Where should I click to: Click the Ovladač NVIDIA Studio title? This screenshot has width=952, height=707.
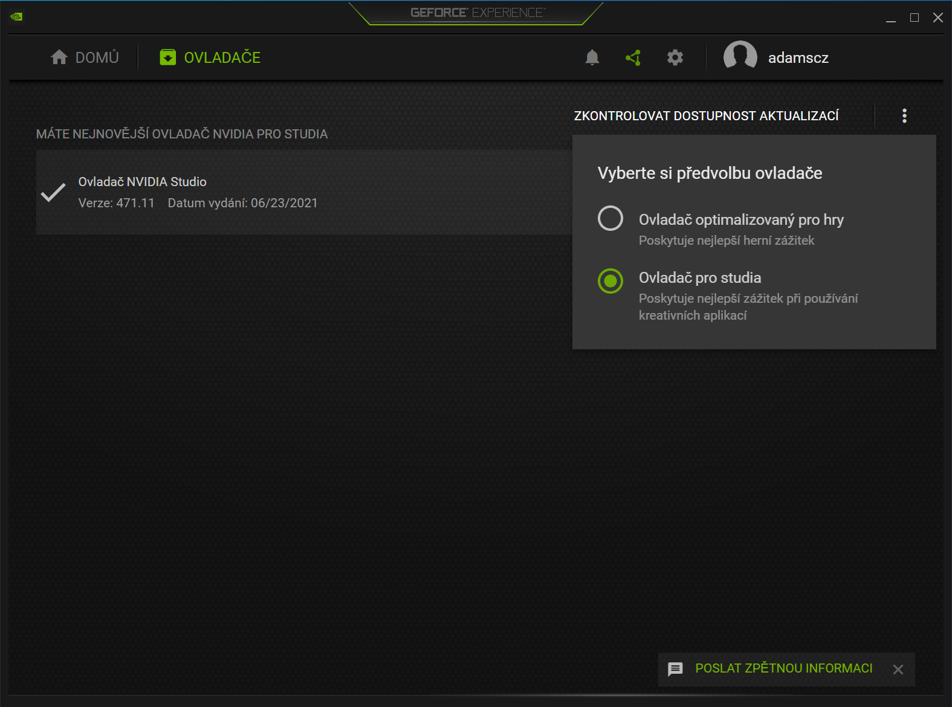tap(143, 182)
